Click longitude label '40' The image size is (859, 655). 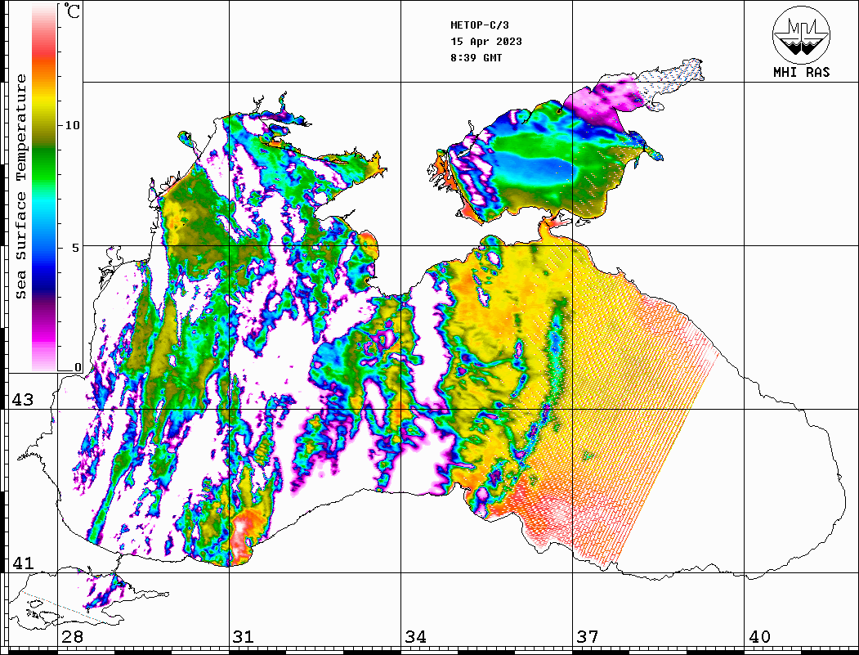pyautogui.click(x=759, y=637)
